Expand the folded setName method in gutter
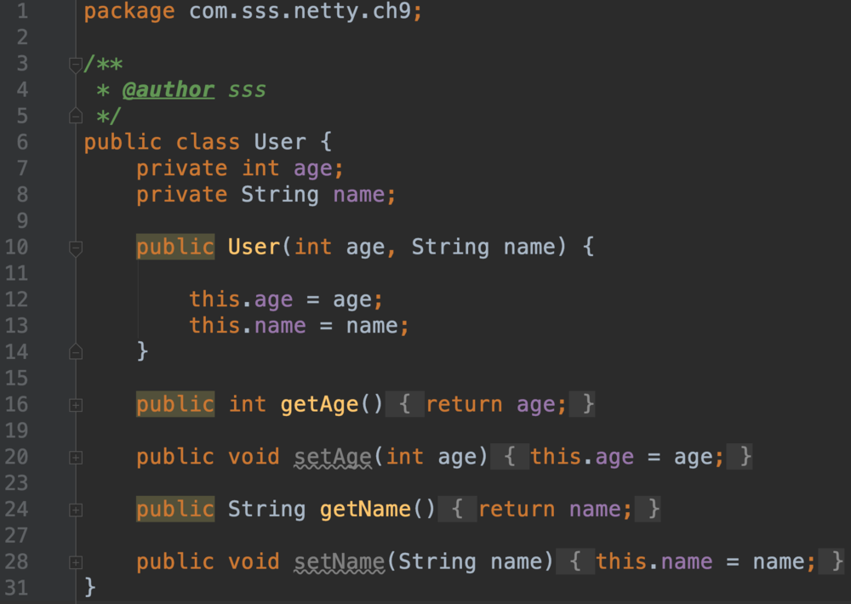Image resolution: width=851 pixels, height=604 pixels. pos(76,562)
